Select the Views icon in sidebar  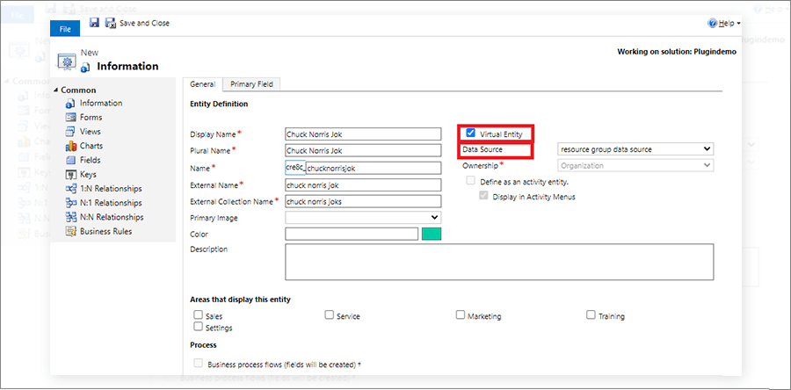(71, 132)
